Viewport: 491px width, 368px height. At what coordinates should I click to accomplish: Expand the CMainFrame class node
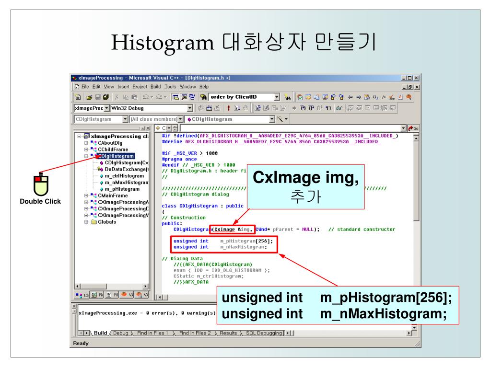point(86,195)
